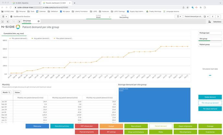Click the clear all selections icon

coord(19,22)
